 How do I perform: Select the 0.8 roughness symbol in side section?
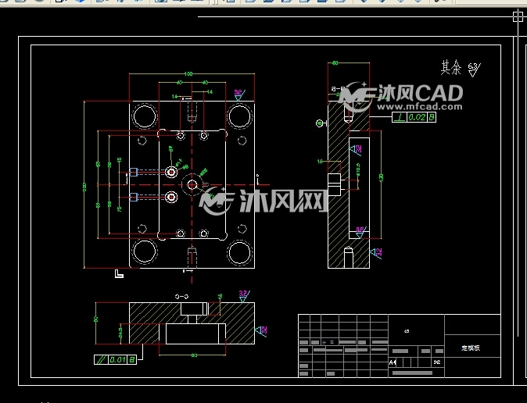(x=360, y=233)
